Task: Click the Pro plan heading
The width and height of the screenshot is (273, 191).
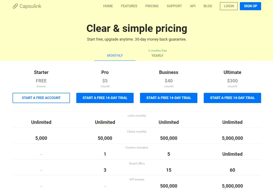Action: point(105,72)
